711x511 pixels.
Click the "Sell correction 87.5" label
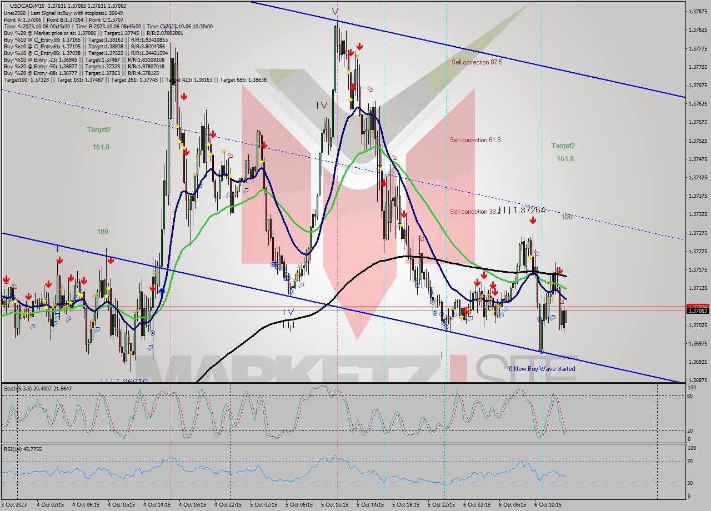point(476,63)
